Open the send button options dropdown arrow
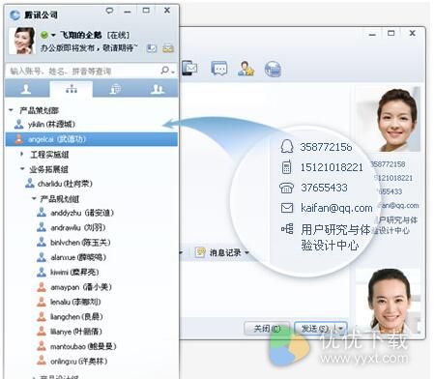The width and height of the screenshot is (434, 379). (x=341, y=329)
